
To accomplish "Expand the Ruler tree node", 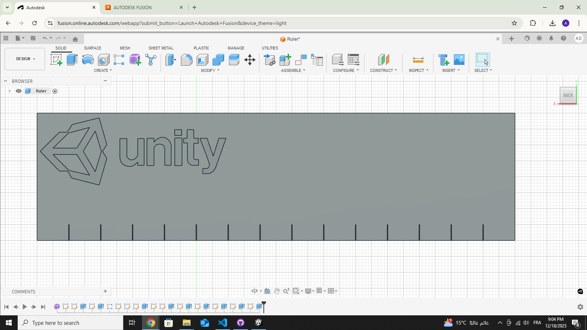I will (10, 91).
